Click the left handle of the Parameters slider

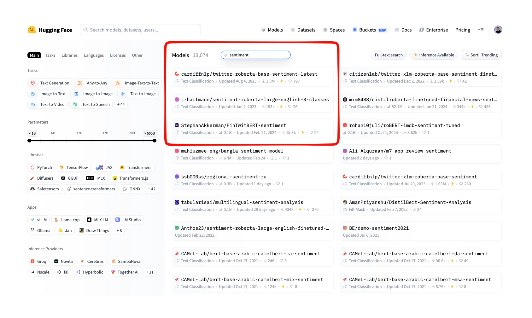29,141
